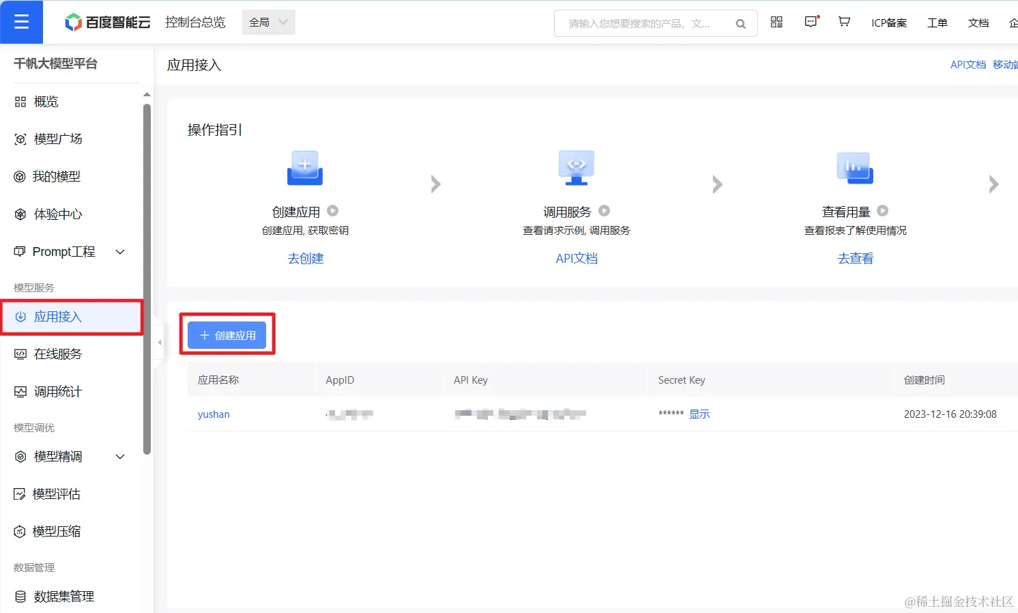Expand the Prompt工程 submenu chevron

tap(120, 252)
